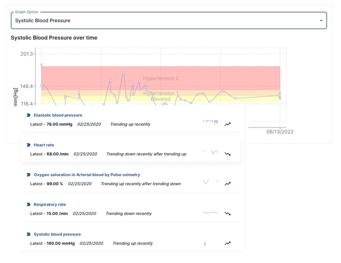Expand the Oxygen saturation chevron icon
This screenshot has width=341, height=263.
tap(28, 174)
